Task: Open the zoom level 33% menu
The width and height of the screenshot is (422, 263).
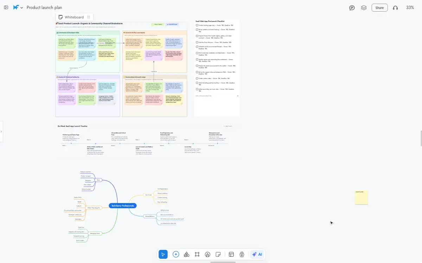Action: click(x=410, y=8)
